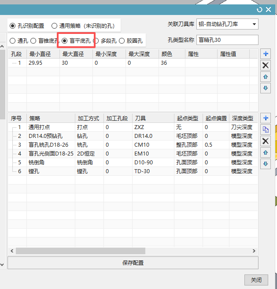Add a new hole segment row
Screen dimensions: 277x289
pyautogui.click(x=266, y=54)
